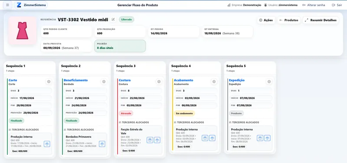Click the Qtd Produção 600 field
The height and width of the screenshot is (163, 347).
(x=120, y=31)
